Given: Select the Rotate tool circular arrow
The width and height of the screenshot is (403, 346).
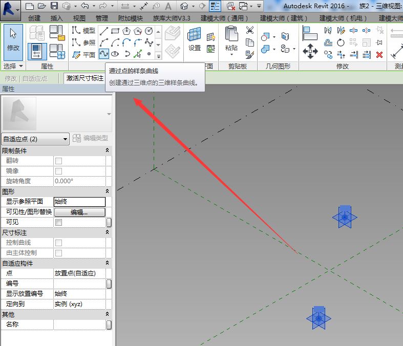Looking at the screenshot, I should point(341,42).
